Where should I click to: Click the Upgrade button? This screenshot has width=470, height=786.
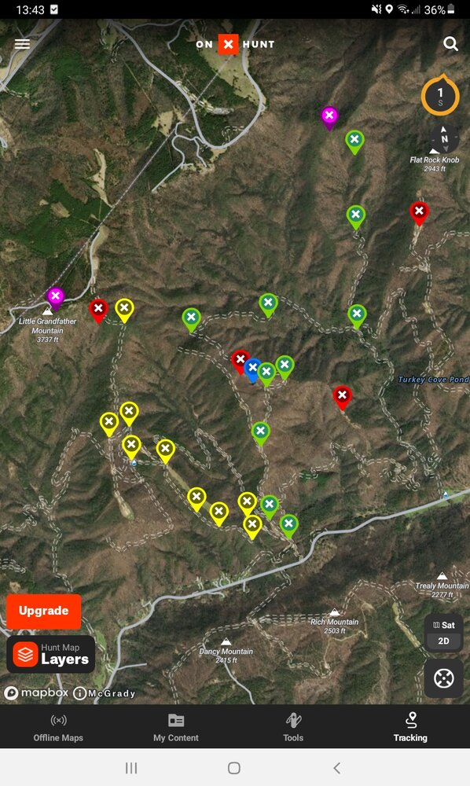(43, 611)
